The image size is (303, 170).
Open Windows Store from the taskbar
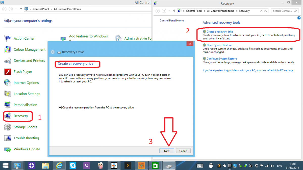click(155, 165)
